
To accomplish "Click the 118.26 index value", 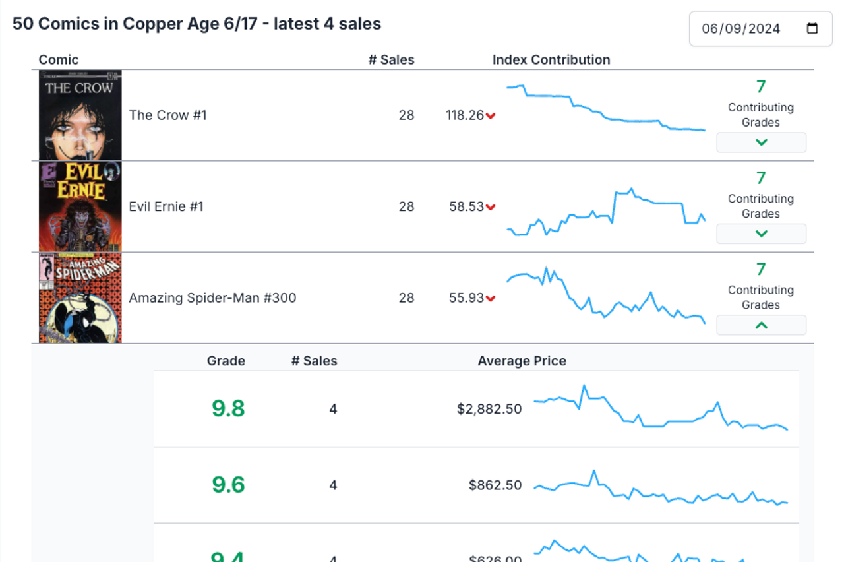I will pyautogui.click(x=465, y=115).
